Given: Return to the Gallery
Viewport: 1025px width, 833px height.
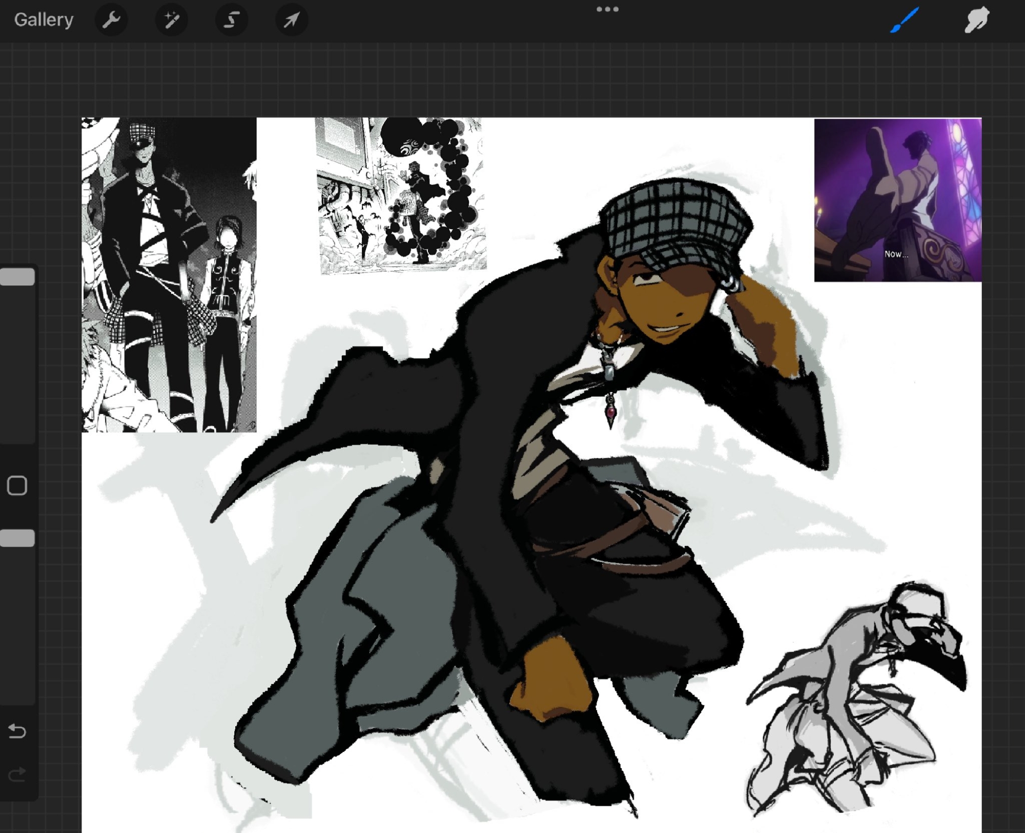Looking at the screenshot, I should click(44, 20).
